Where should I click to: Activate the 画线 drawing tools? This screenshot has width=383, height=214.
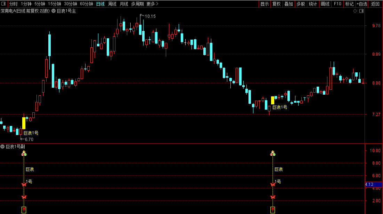pyautogui.click(x=325, y=4)
